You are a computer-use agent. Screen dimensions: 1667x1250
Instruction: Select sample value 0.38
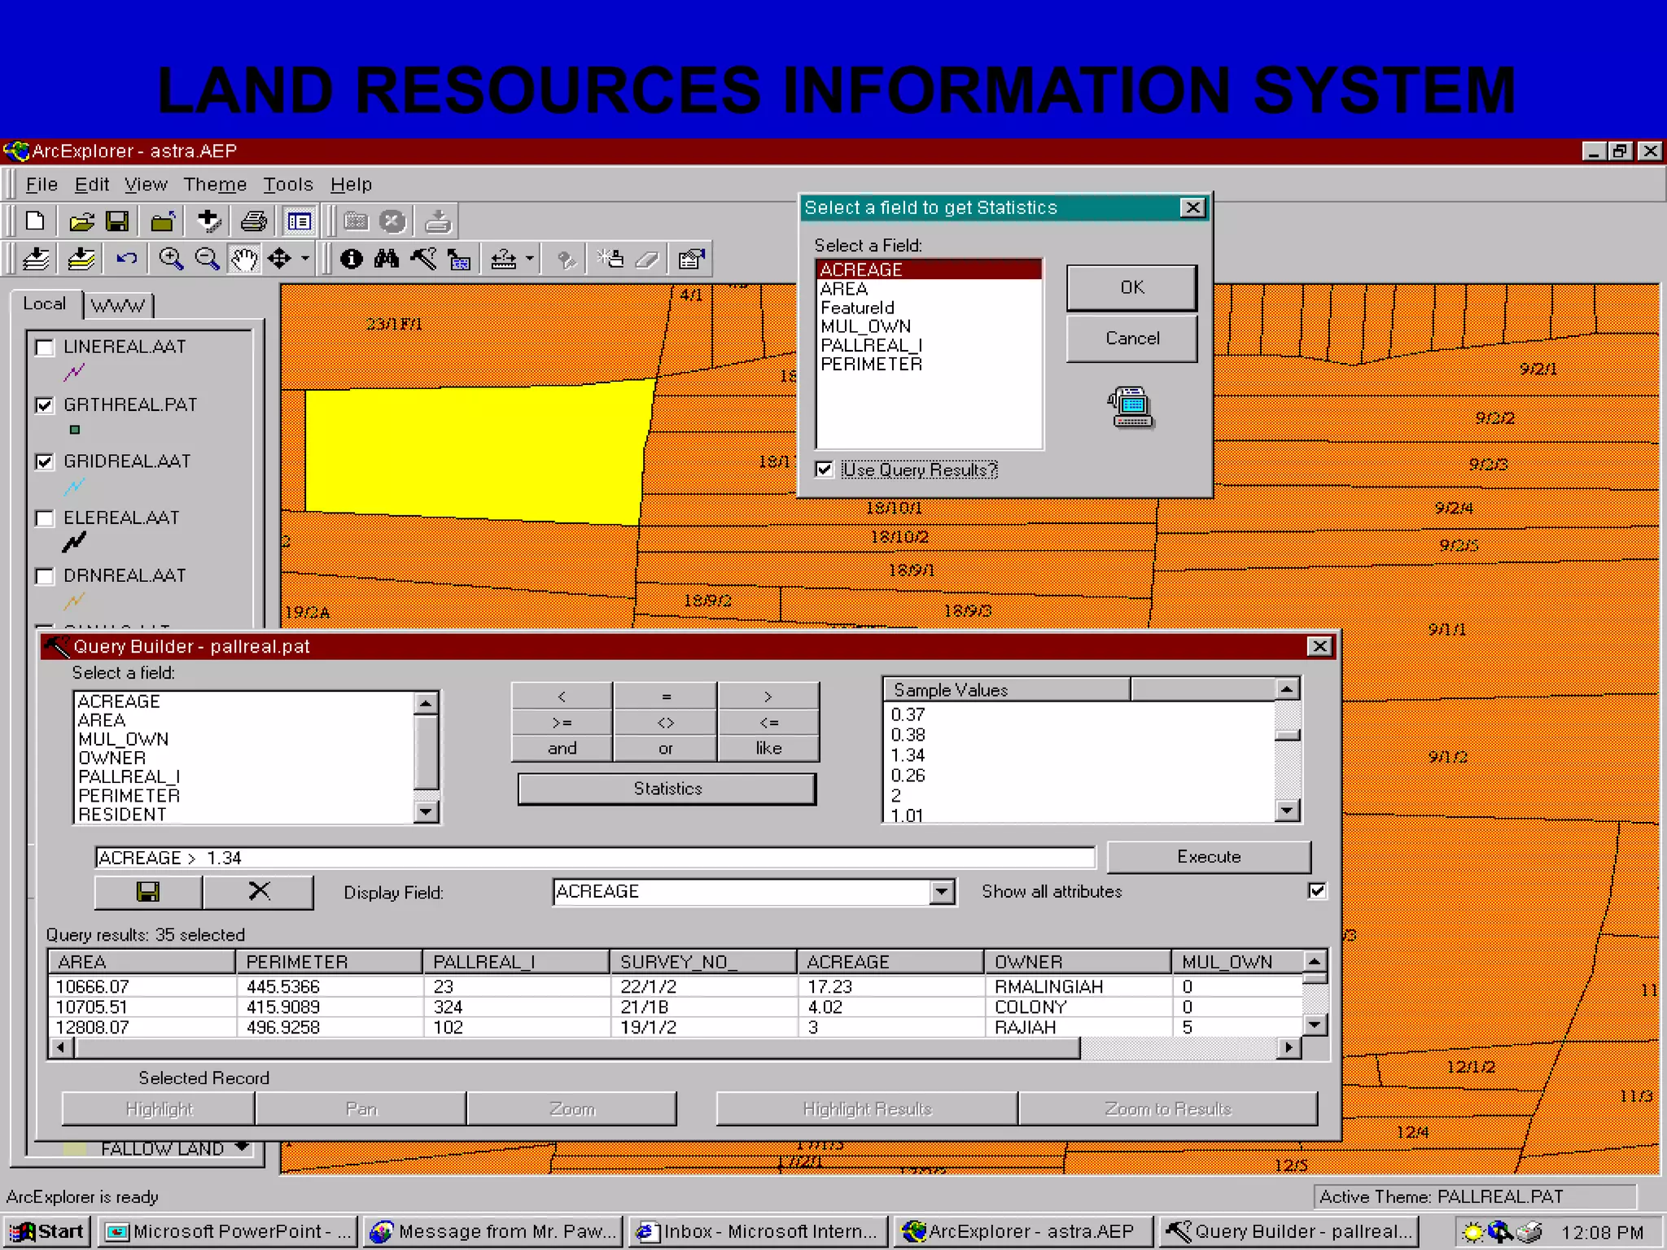click(x=908, y=735)
